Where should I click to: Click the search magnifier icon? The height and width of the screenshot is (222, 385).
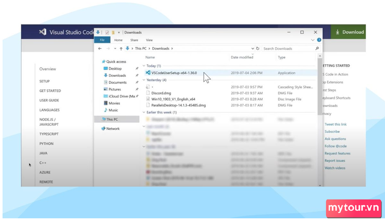coord(317,48)
